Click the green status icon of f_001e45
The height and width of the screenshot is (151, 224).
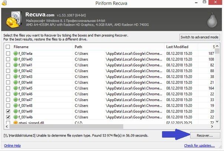point(16,88)
